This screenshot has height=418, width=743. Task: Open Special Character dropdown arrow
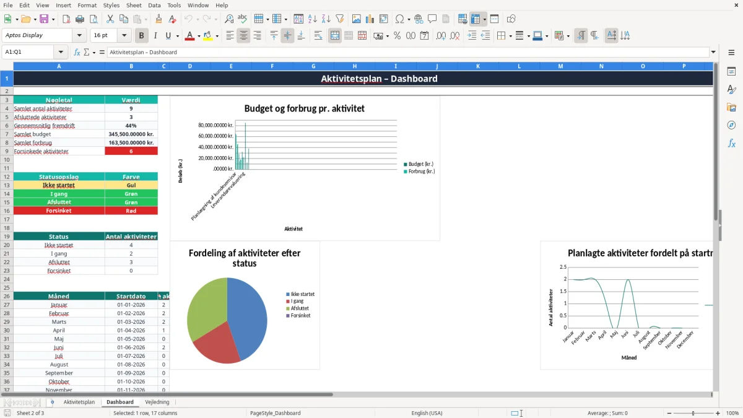pos(407,19)
